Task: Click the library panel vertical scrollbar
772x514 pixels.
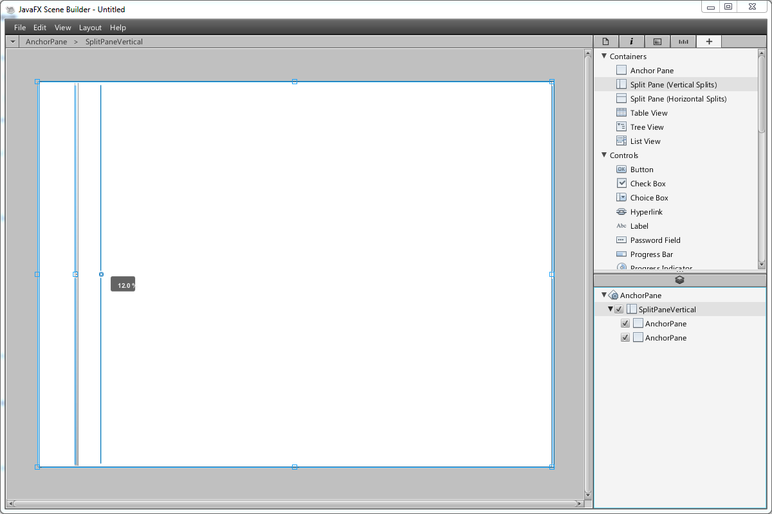Action: [762, 103]
